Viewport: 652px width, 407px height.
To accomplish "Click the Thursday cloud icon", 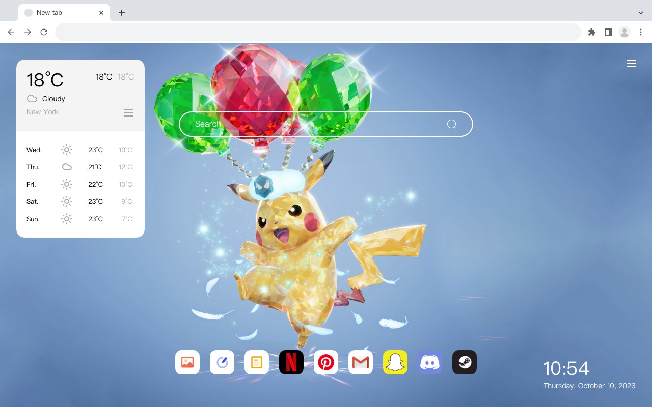I will (x=67, y=167).
